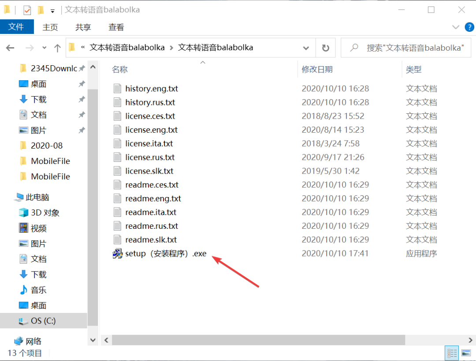The width and height of the screenshot is (476, 361).
Task: Open pinned 图片 in quick access
Action: pyautogui.click(x=38, y=130)
